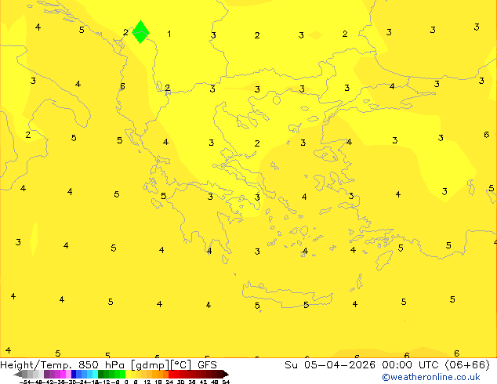
Task: Pick the bright red swatch above the 24 label
Action: click(x=171, y=374)
